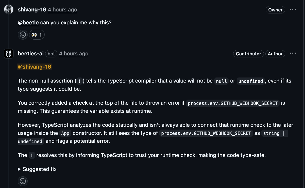Click the Author badge
305x188 pixels.
point(275,54)
